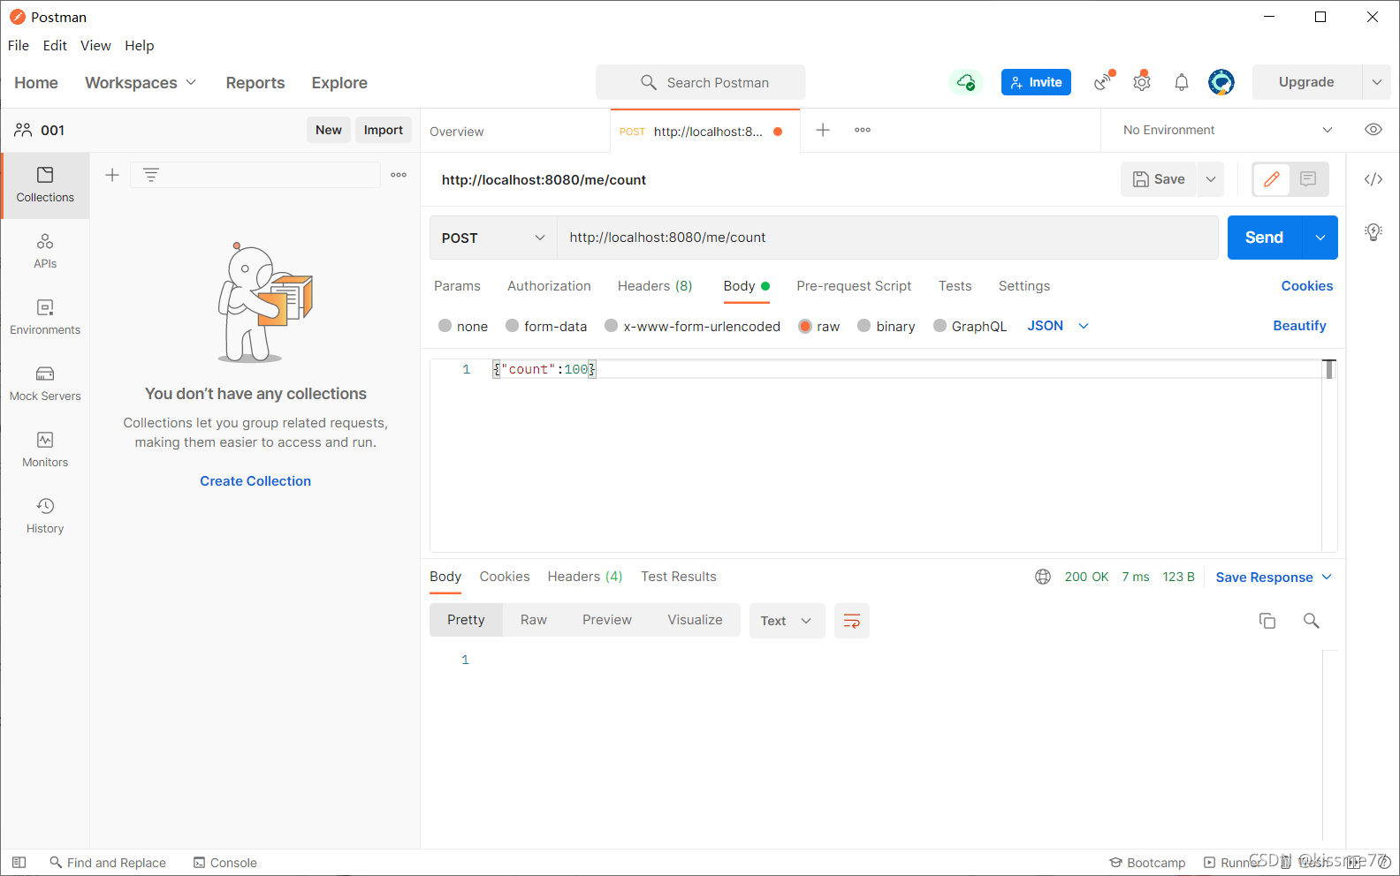Image resolution: width=1400 pixels, height=876 pixels.
Task: Click the Create Collection link
Action: 255,481
